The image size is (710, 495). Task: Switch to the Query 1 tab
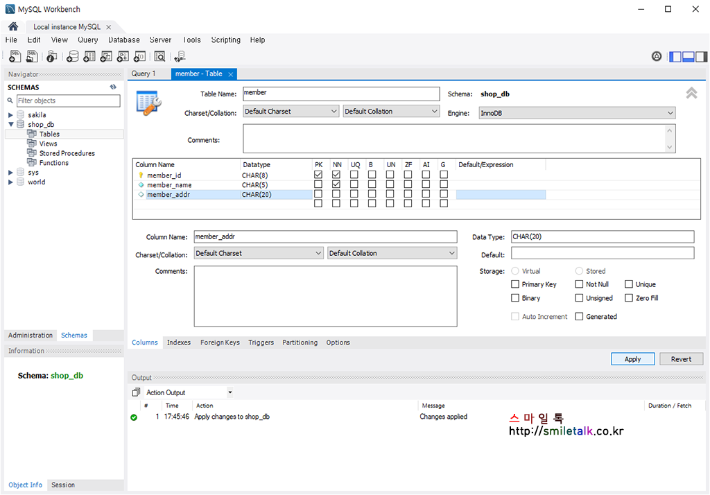pyautogui.click(x=144, y=73)
